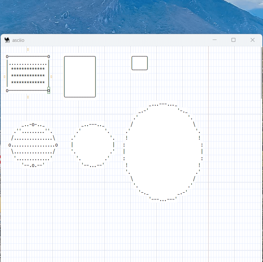Select the tall empty rounded rectangle
The width and height of the screenshot is (263, 262).
click(x=80, y=77)
